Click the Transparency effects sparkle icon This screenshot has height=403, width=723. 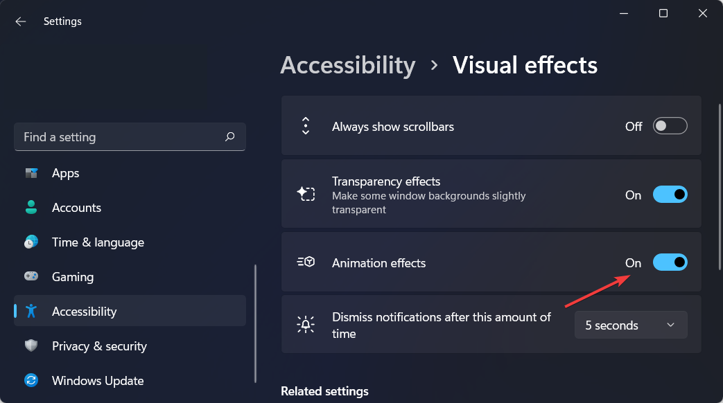(306, 194)
